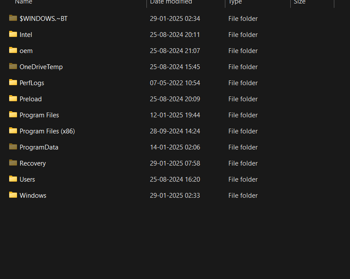The width and height of the screenshot is (350, 279).
Task: Click date 28-09-2024 14:24
Action: [175, 131]
